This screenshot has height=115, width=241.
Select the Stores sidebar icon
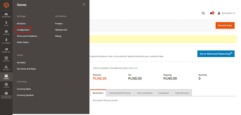pyautogui.click(x=6, y=77)
